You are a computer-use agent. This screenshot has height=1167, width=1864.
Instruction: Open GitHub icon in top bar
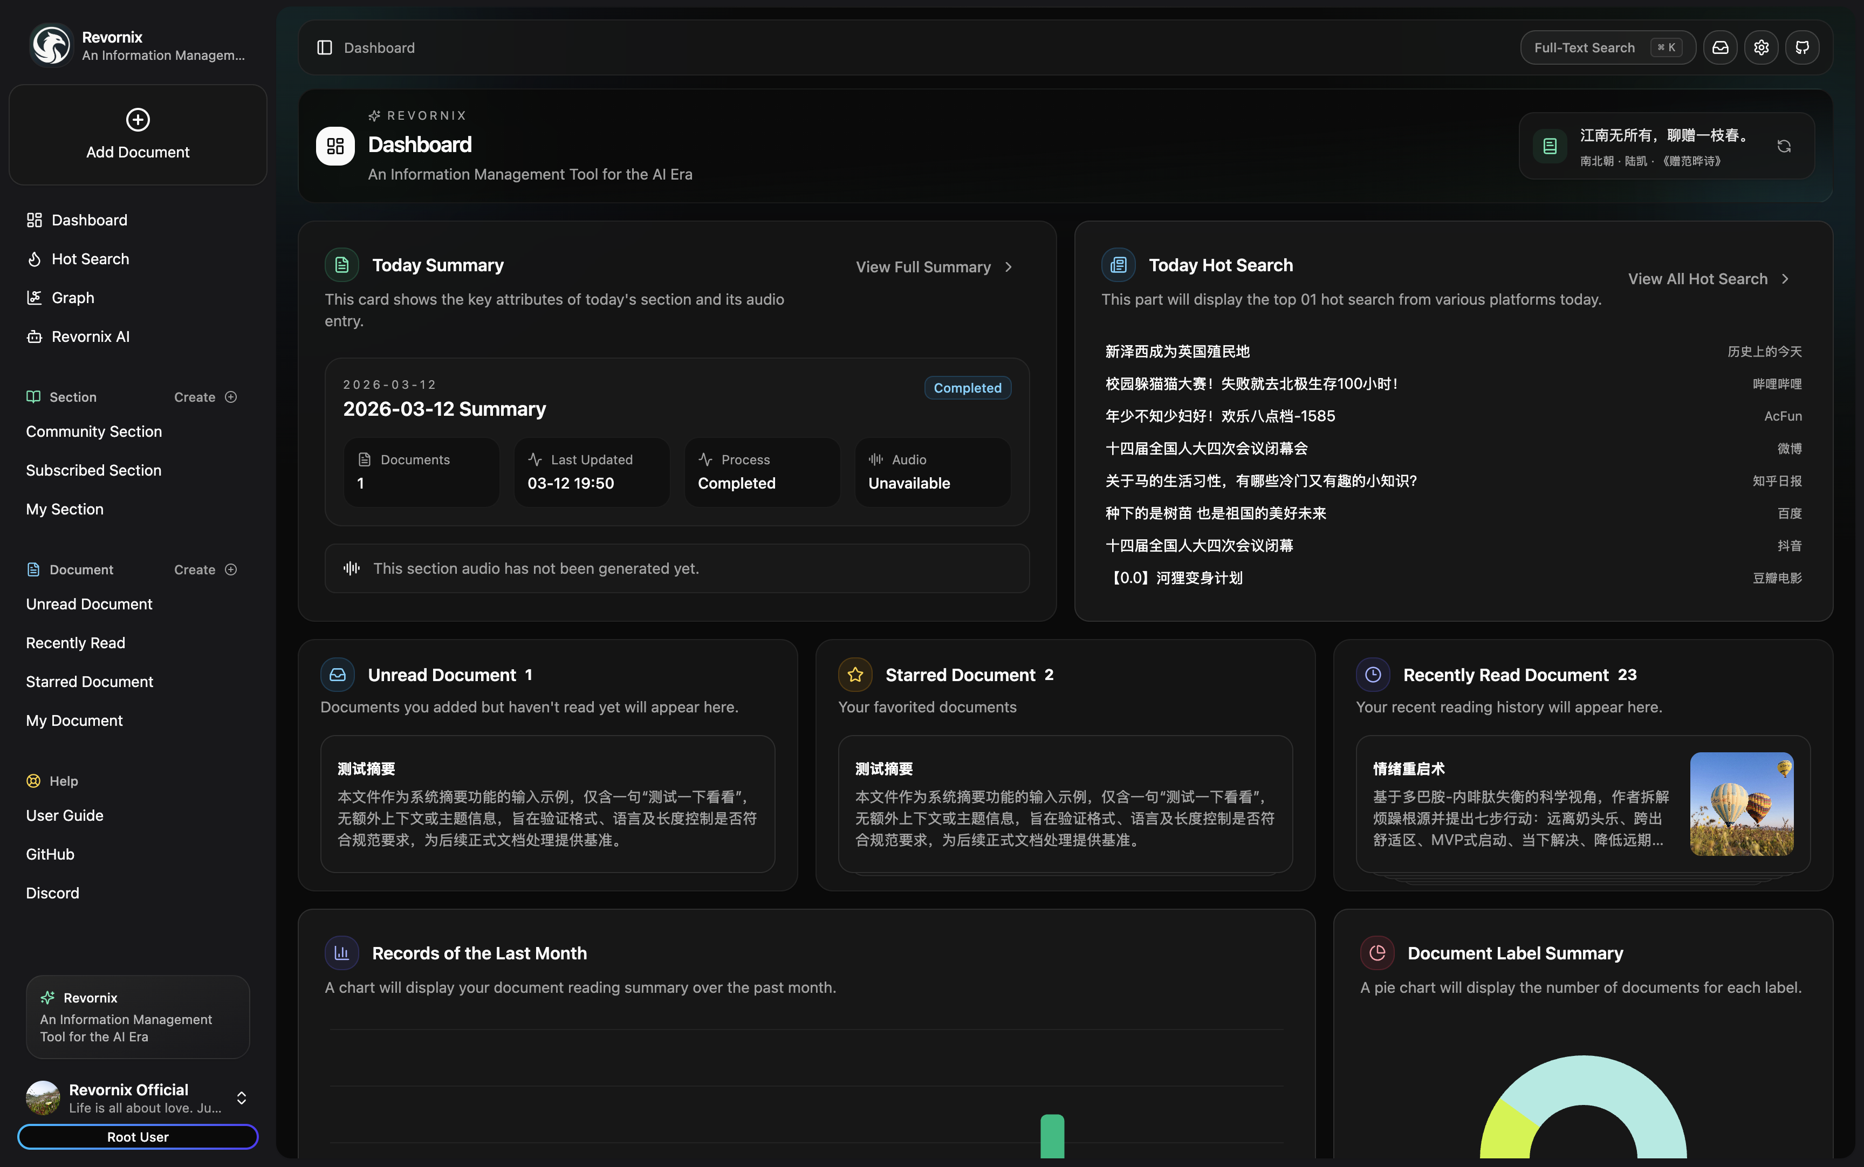pyautogui.click(x=1801, y=48)
